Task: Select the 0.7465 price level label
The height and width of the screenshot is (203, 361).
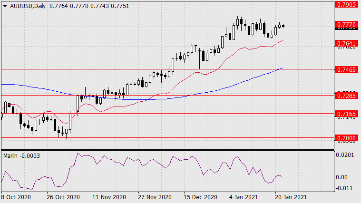Action: [346, 69]
